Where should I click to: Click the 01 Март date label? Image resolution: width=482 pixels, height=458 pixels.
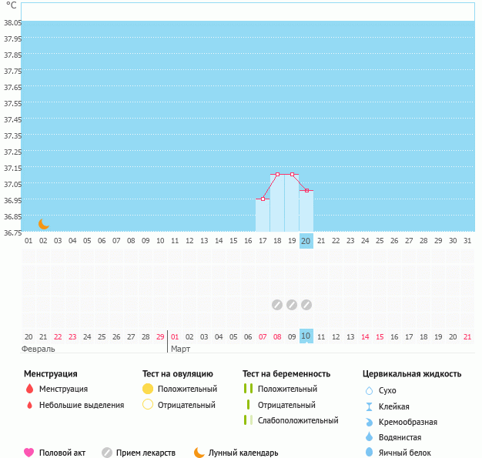175,336
